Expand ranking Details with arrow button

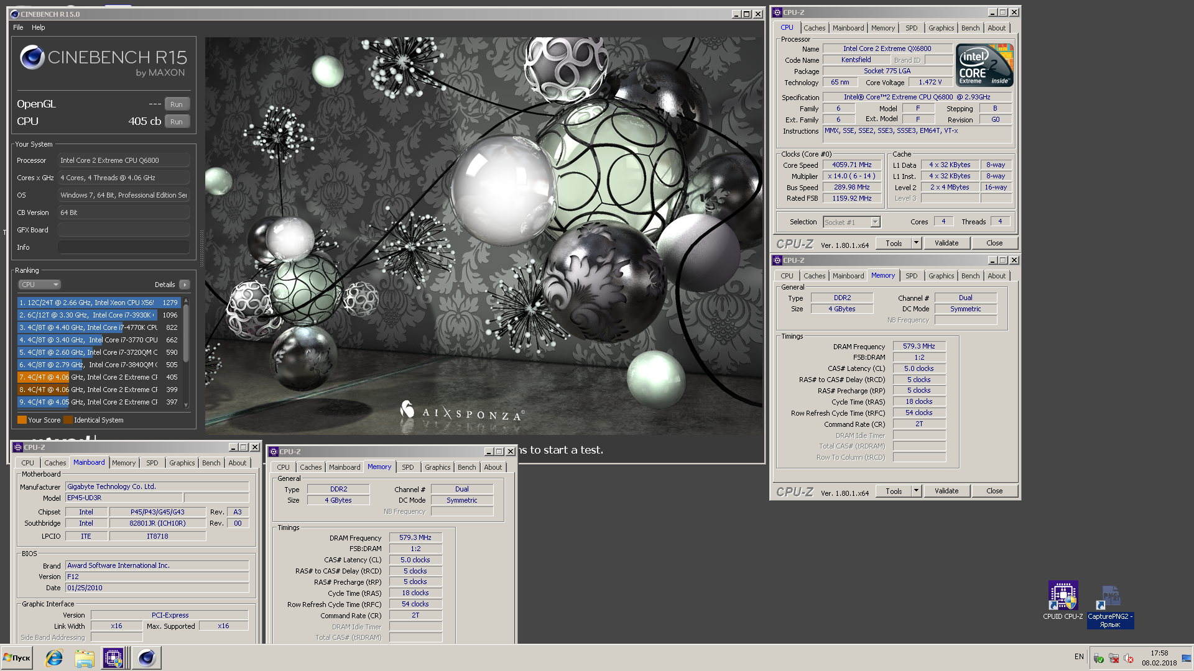[x=184, y=285]
